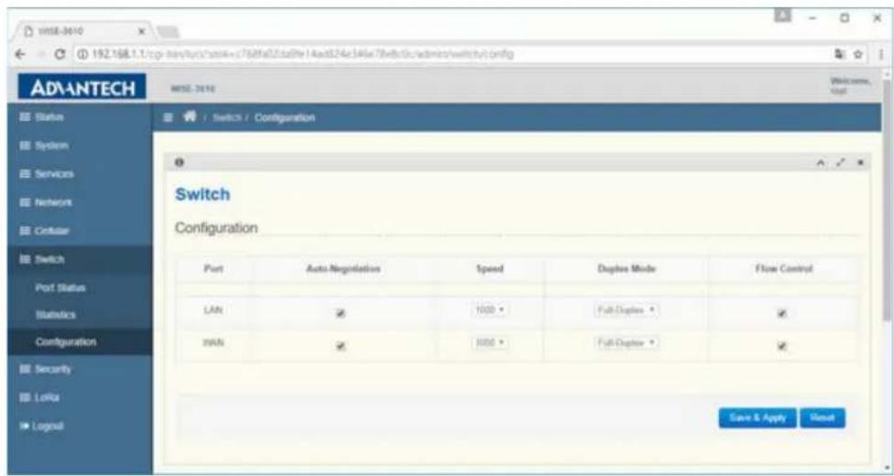This screenshot has width=894, height=476.
Task: Bookmark page with star icon
Action: pyautogui.click(x=857, y=55)
